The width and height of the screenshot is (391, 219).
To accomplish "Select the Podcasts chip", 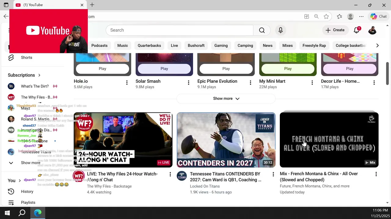I will click(99, 46).
